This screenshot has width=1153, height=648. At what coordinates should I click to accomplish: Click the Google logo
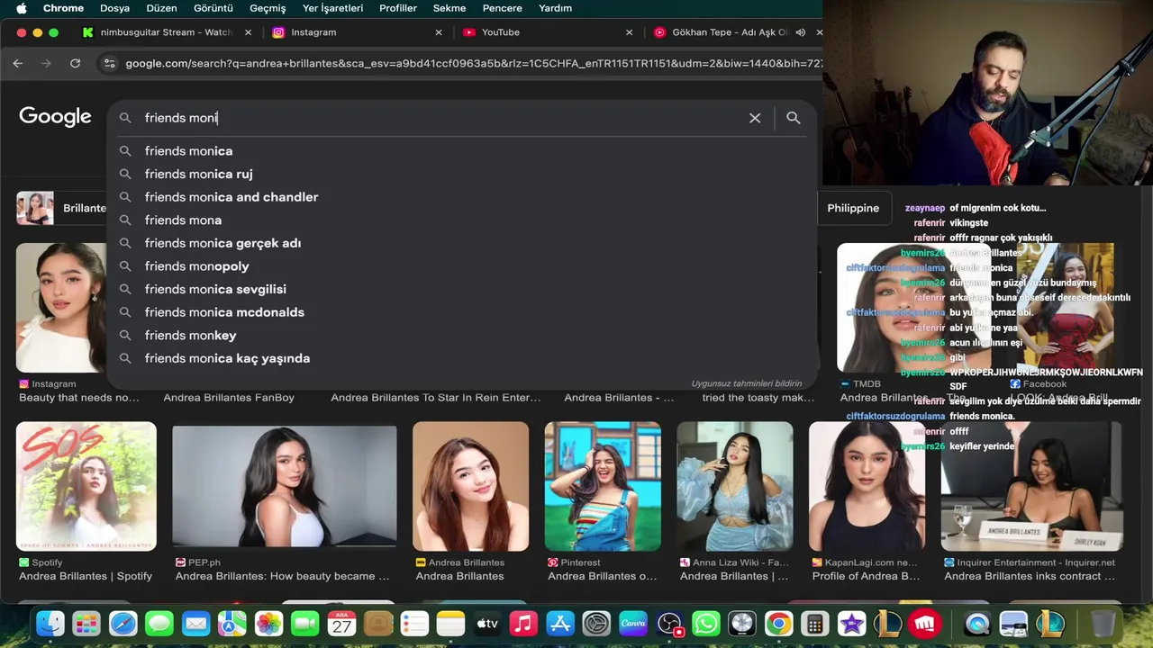(x=55, y=116)
